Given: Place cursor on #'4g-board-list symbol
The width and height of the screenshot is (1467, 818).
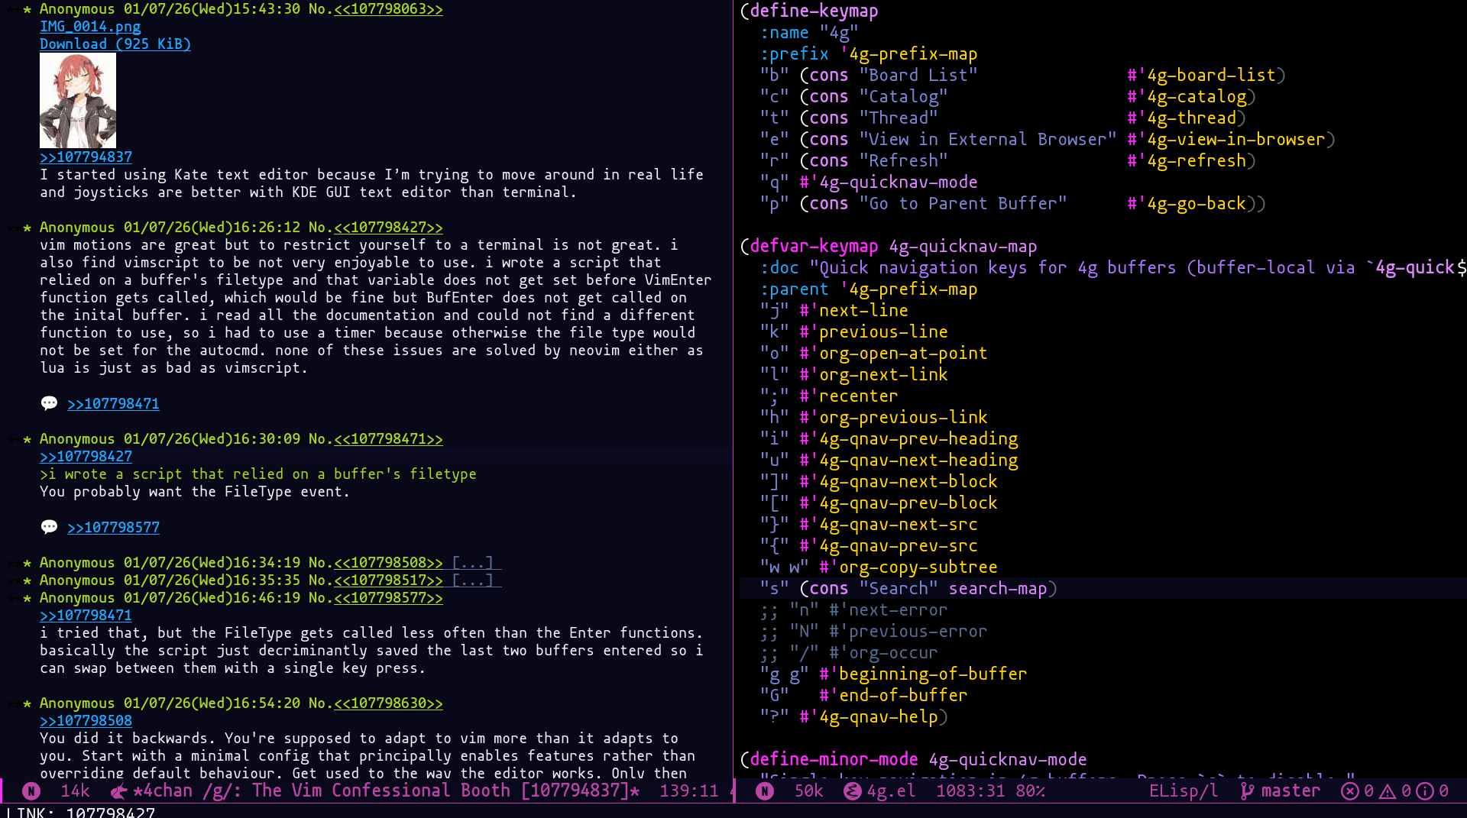Looking at the screenshot, I should 1202,76.
